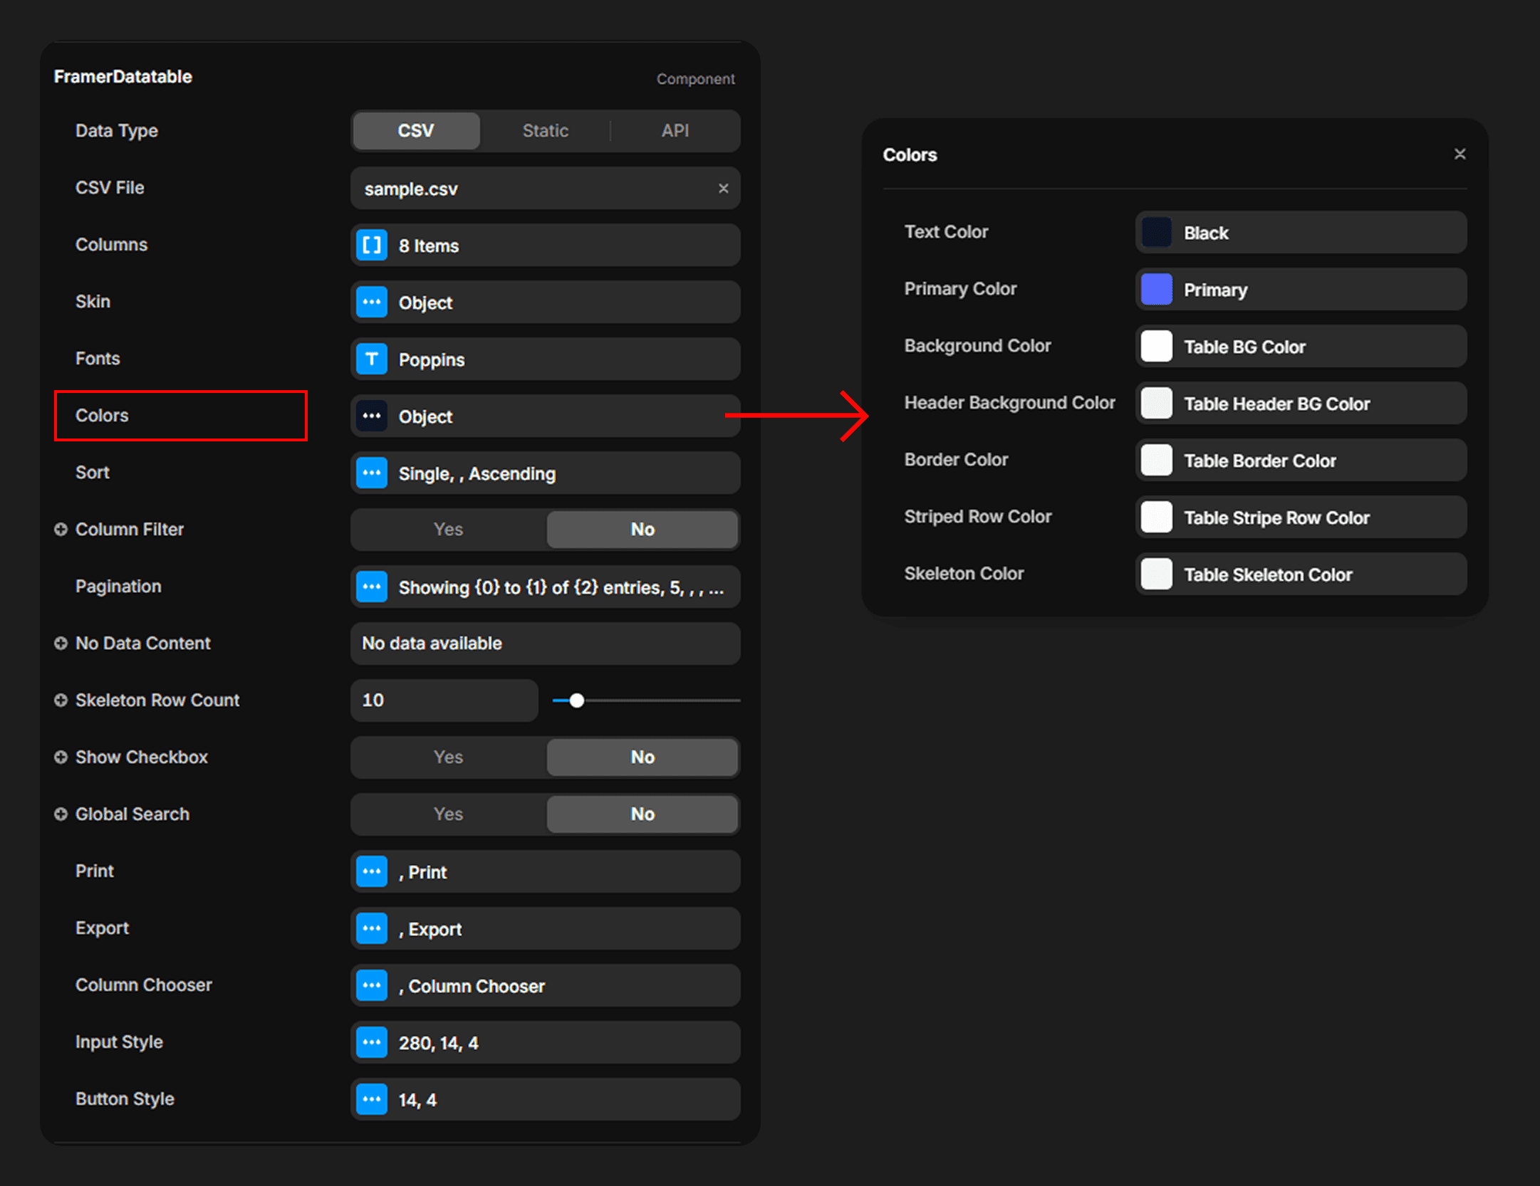
Task: Click the Sort object dots icon
Action: [x=371, y=473]
